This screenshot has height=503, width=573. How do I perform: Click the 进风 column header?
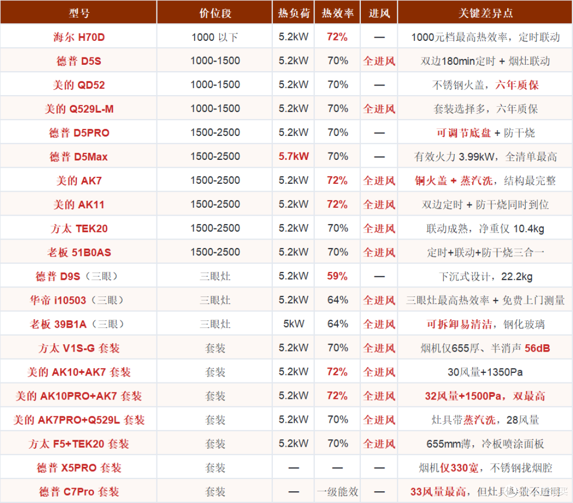379,13
